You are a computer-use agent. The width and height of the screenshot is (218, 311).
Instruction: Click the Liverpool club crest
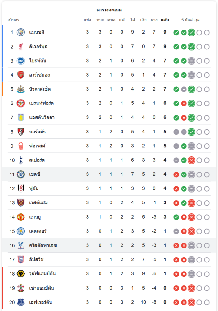(x=21, y=46)
